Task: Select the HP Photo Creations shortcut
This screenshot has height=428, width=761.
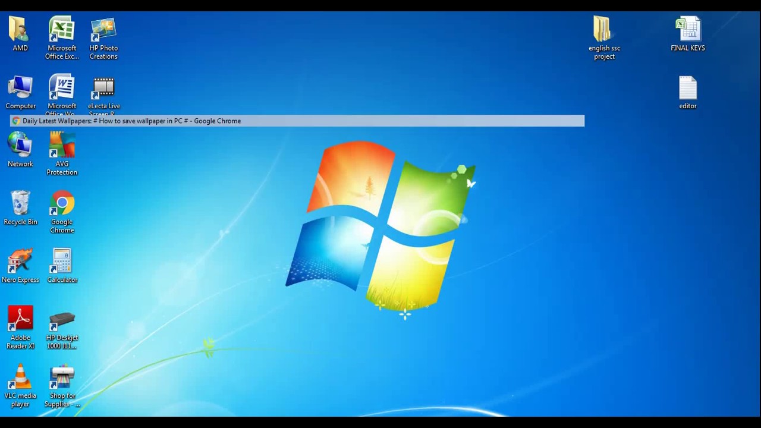Action: [103, 37]
